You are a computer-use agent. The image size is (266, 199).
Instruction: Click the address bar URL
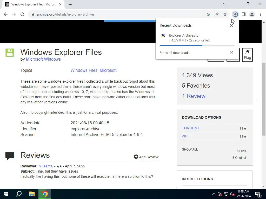(x=65, y=15)
